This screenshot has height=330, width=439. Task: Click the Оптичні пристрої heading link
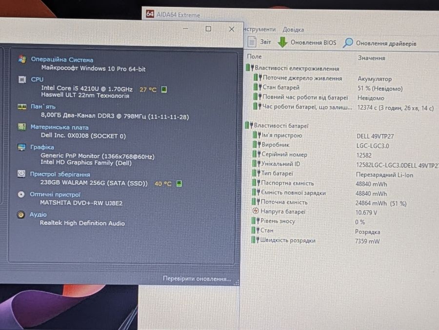(55, 194)
